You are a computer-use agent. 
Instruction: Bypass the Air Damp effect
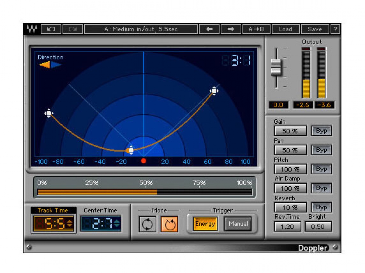[x=322, y=188]
